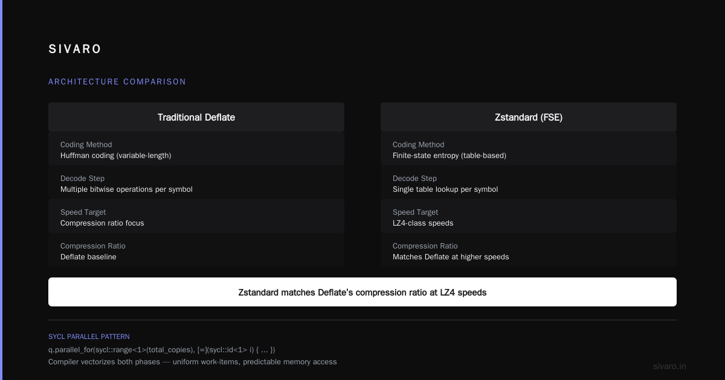Click the purple accent bar on left edge
The width and height of the screenshot is (725, 380).
1,190
